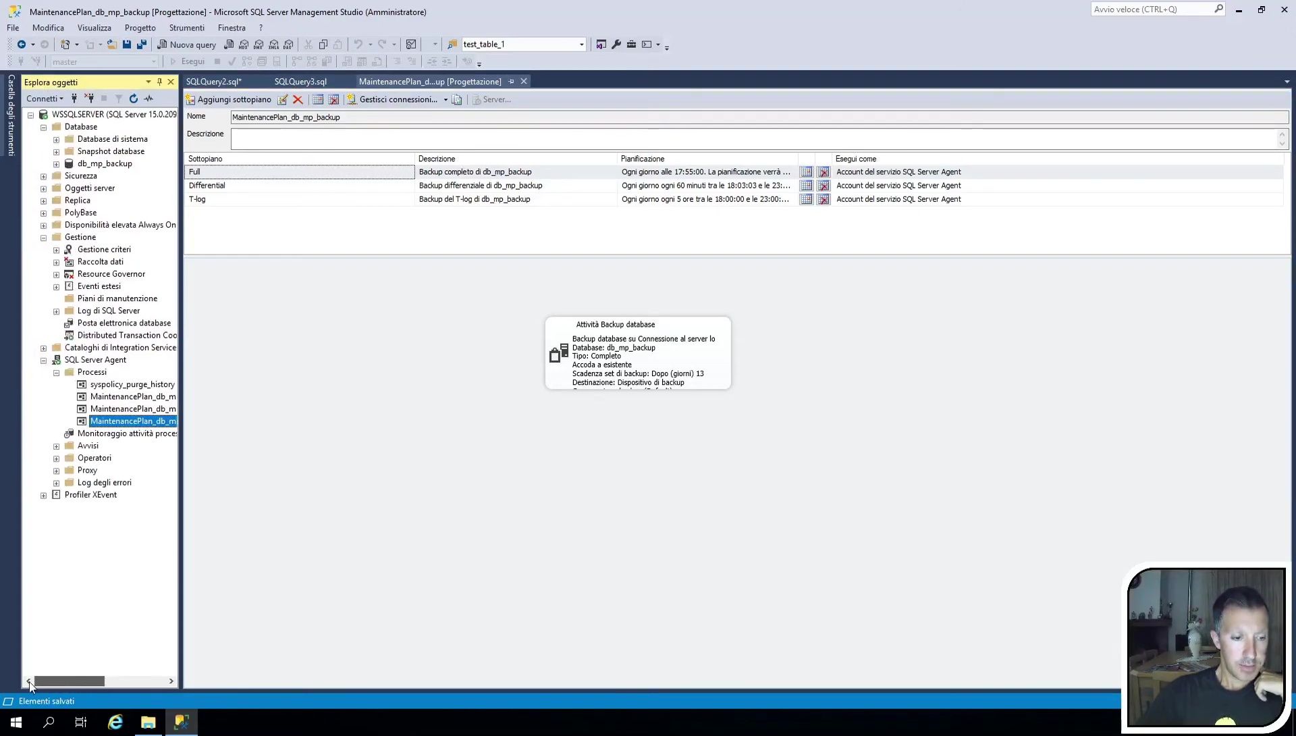Open the Visualizza menu
The image size is (1296, 736).
[x=94, y=28]
